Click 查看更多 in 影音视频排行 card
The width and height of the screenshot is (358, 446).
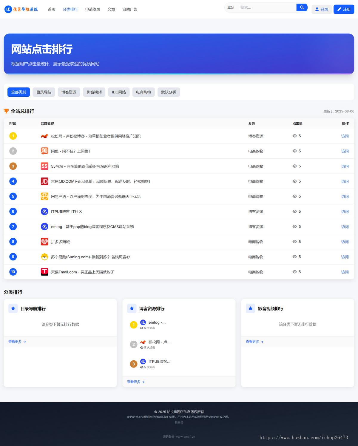pos(255,342)
